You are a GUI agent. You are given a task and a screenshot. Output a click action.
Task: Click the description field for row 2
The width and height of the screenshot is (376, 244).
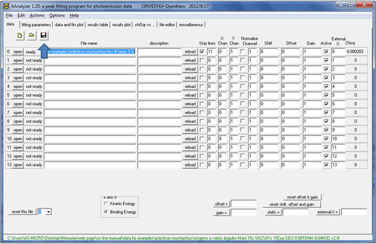[x=159, y=69]
